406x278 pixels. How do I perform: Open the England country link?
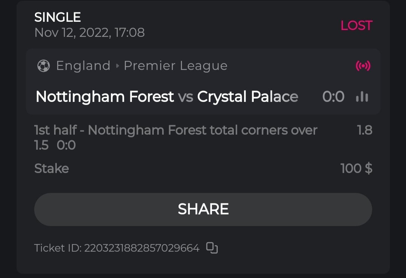coord(83,66)
